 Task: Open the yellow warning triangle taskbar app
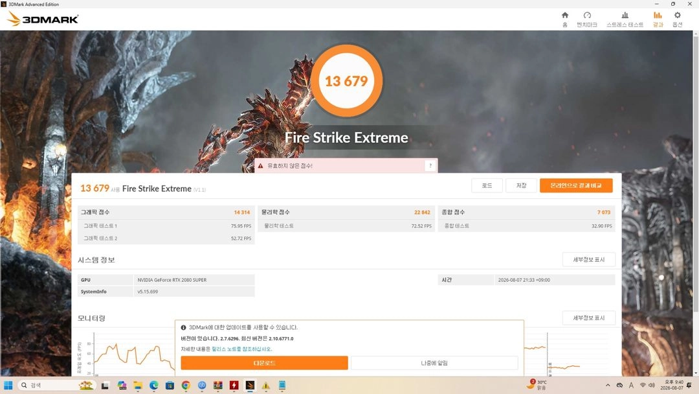coord(266,386)
